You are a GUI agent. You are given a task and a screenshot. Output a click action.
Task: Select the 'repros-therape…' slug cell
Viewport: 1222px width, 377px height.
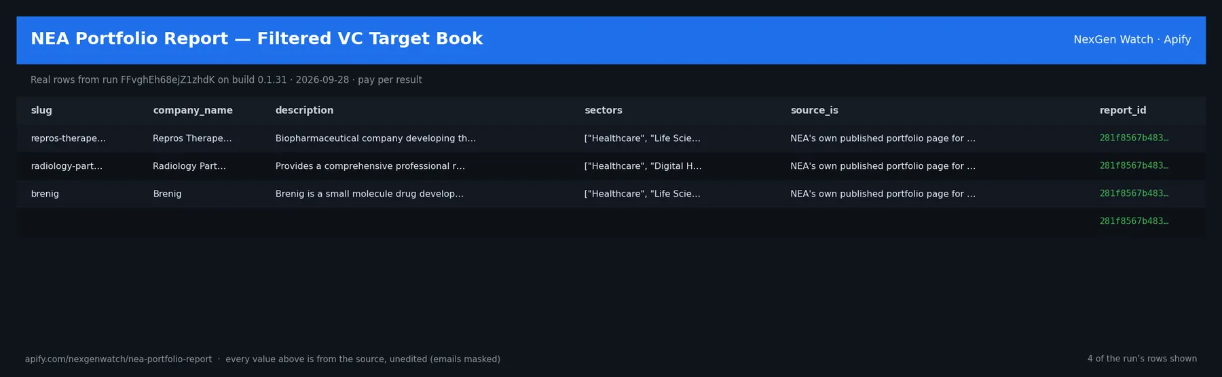coord(68,138)
